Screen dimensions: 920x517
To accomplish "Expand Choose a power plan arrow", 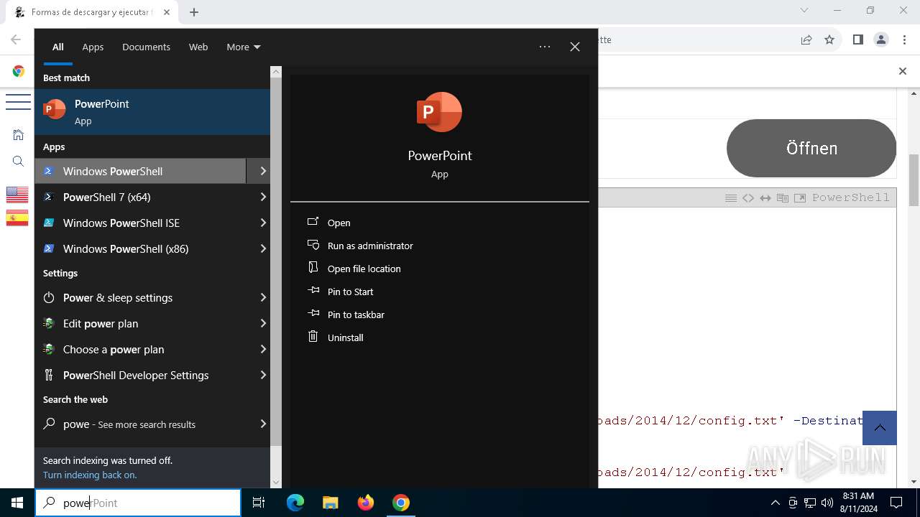I will [x=263, y=349].
